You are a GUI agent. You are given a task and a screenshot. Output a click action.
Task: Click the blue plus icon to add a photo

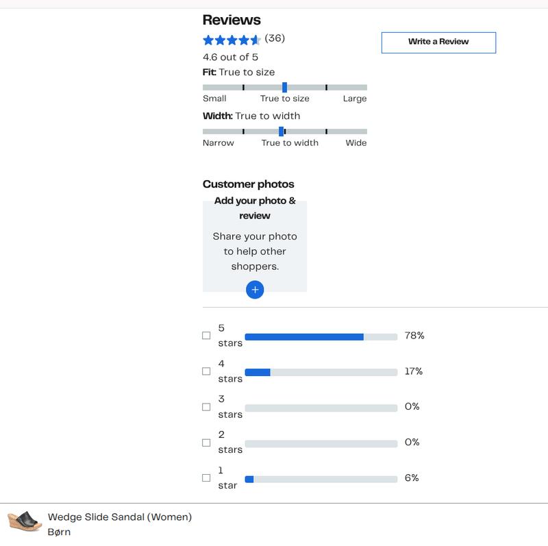tap(255, 290)
